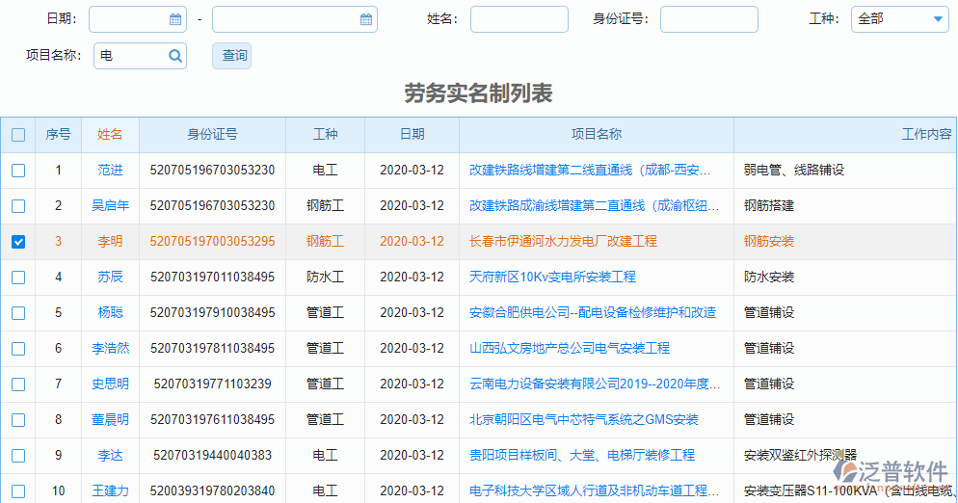Open project link 长春市伊通河水力发电厂改建工程

(x=563, y=242)
